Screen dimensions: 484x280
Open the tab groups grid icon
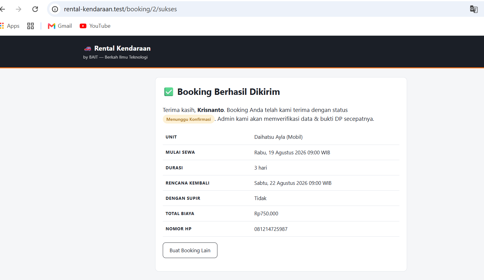point(31,26)
